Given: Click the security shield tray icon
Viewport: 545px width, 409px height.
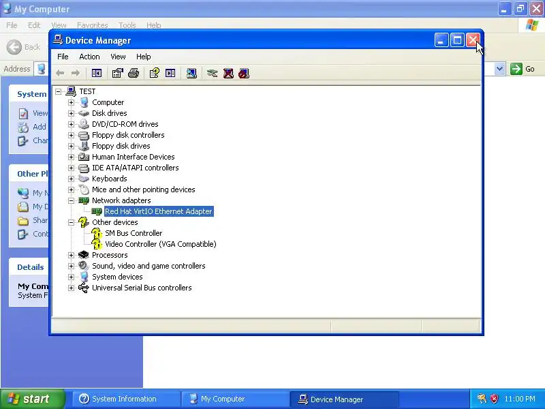Looking at the screenshot, I should 495,399.
